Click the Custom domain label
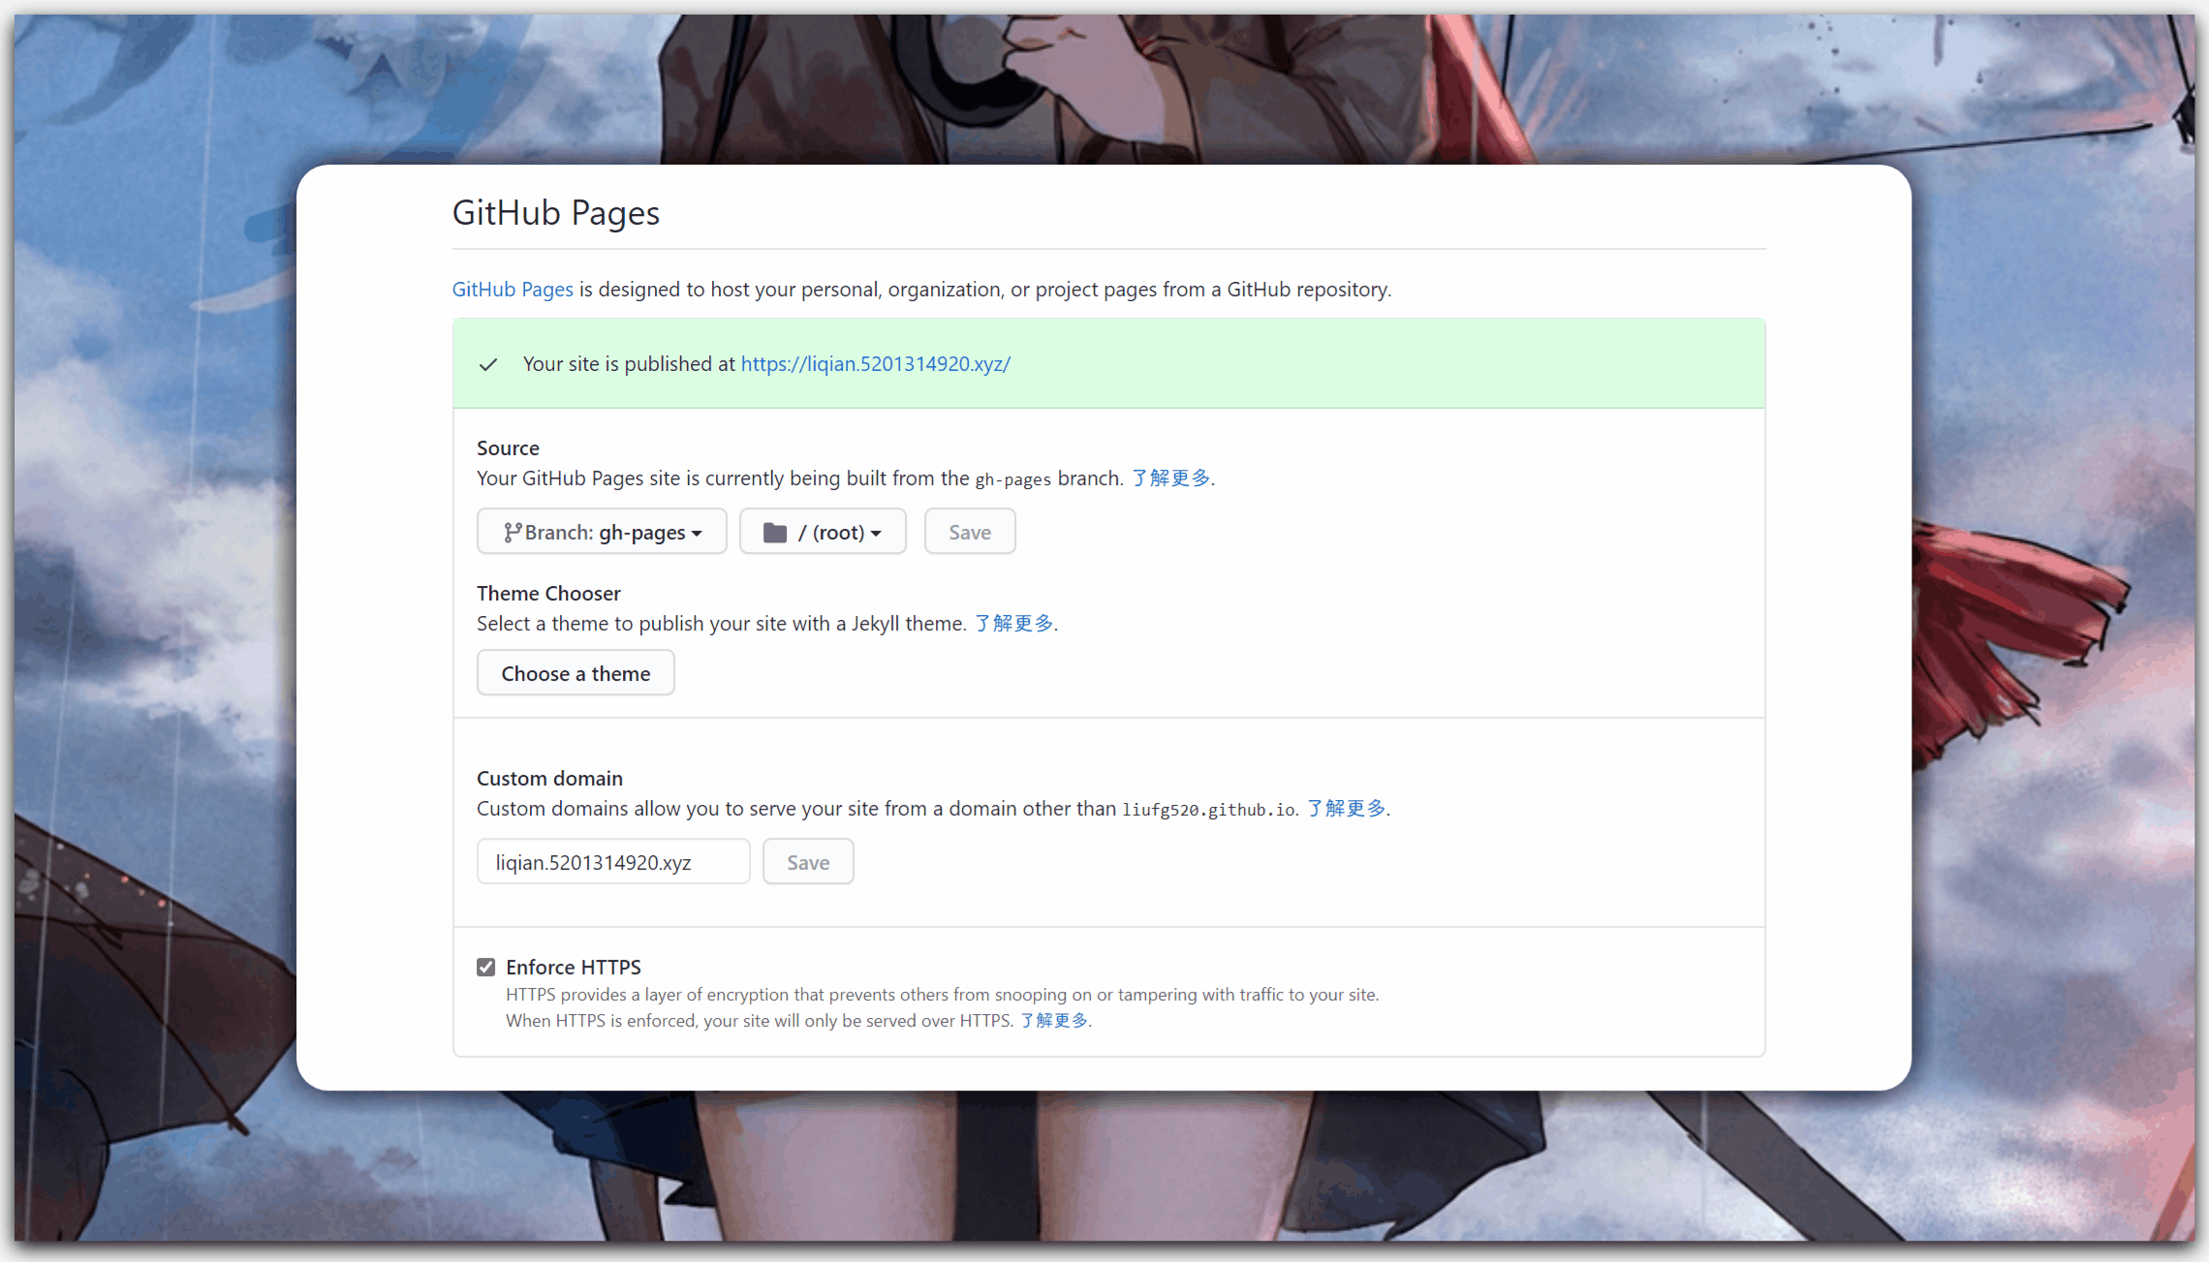This screenshot has height=1262, width=2209. pos(549,778)
